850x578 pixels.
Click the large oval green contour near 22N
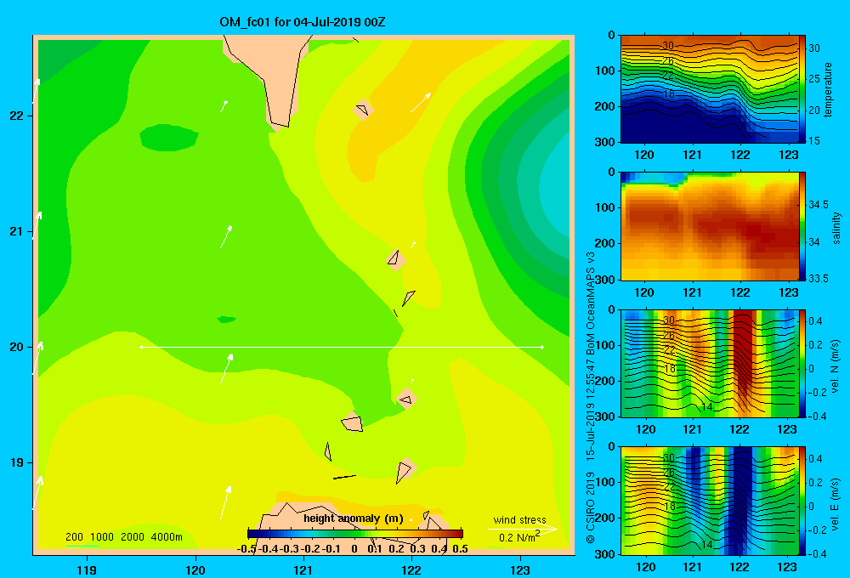(168, 137)
